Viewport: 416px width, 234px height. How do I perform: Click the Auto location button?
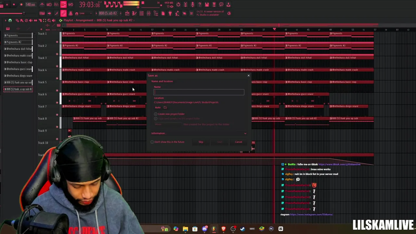coord(158,108)
